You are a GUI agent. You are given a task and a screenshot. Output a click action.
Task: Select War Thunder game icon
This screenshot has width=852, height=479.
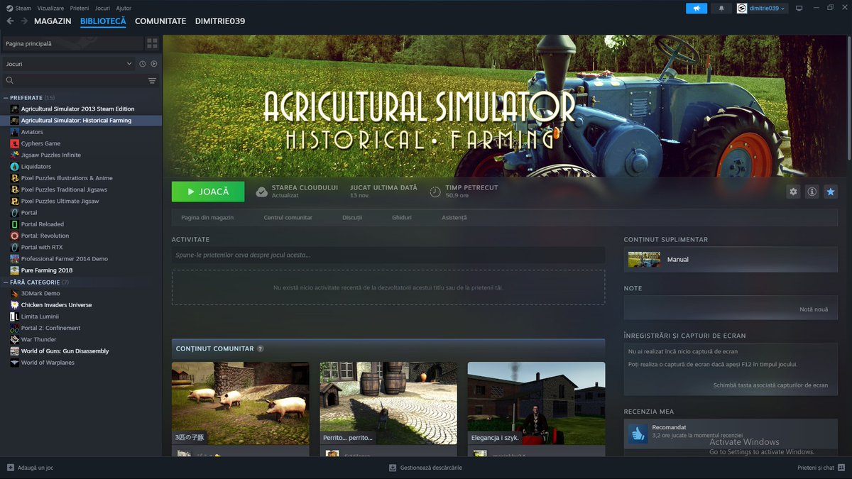(15, 339)
